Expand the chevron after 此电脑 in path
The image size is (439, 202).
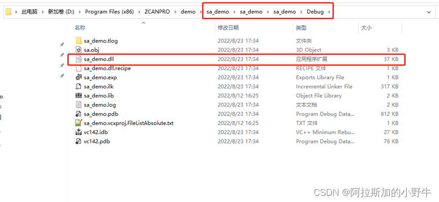point(43,12)
